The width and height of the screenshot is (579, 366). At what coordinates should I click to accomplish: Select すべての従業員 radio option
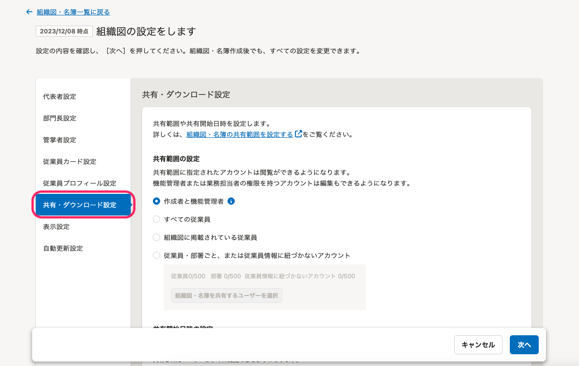pos(157,220)
